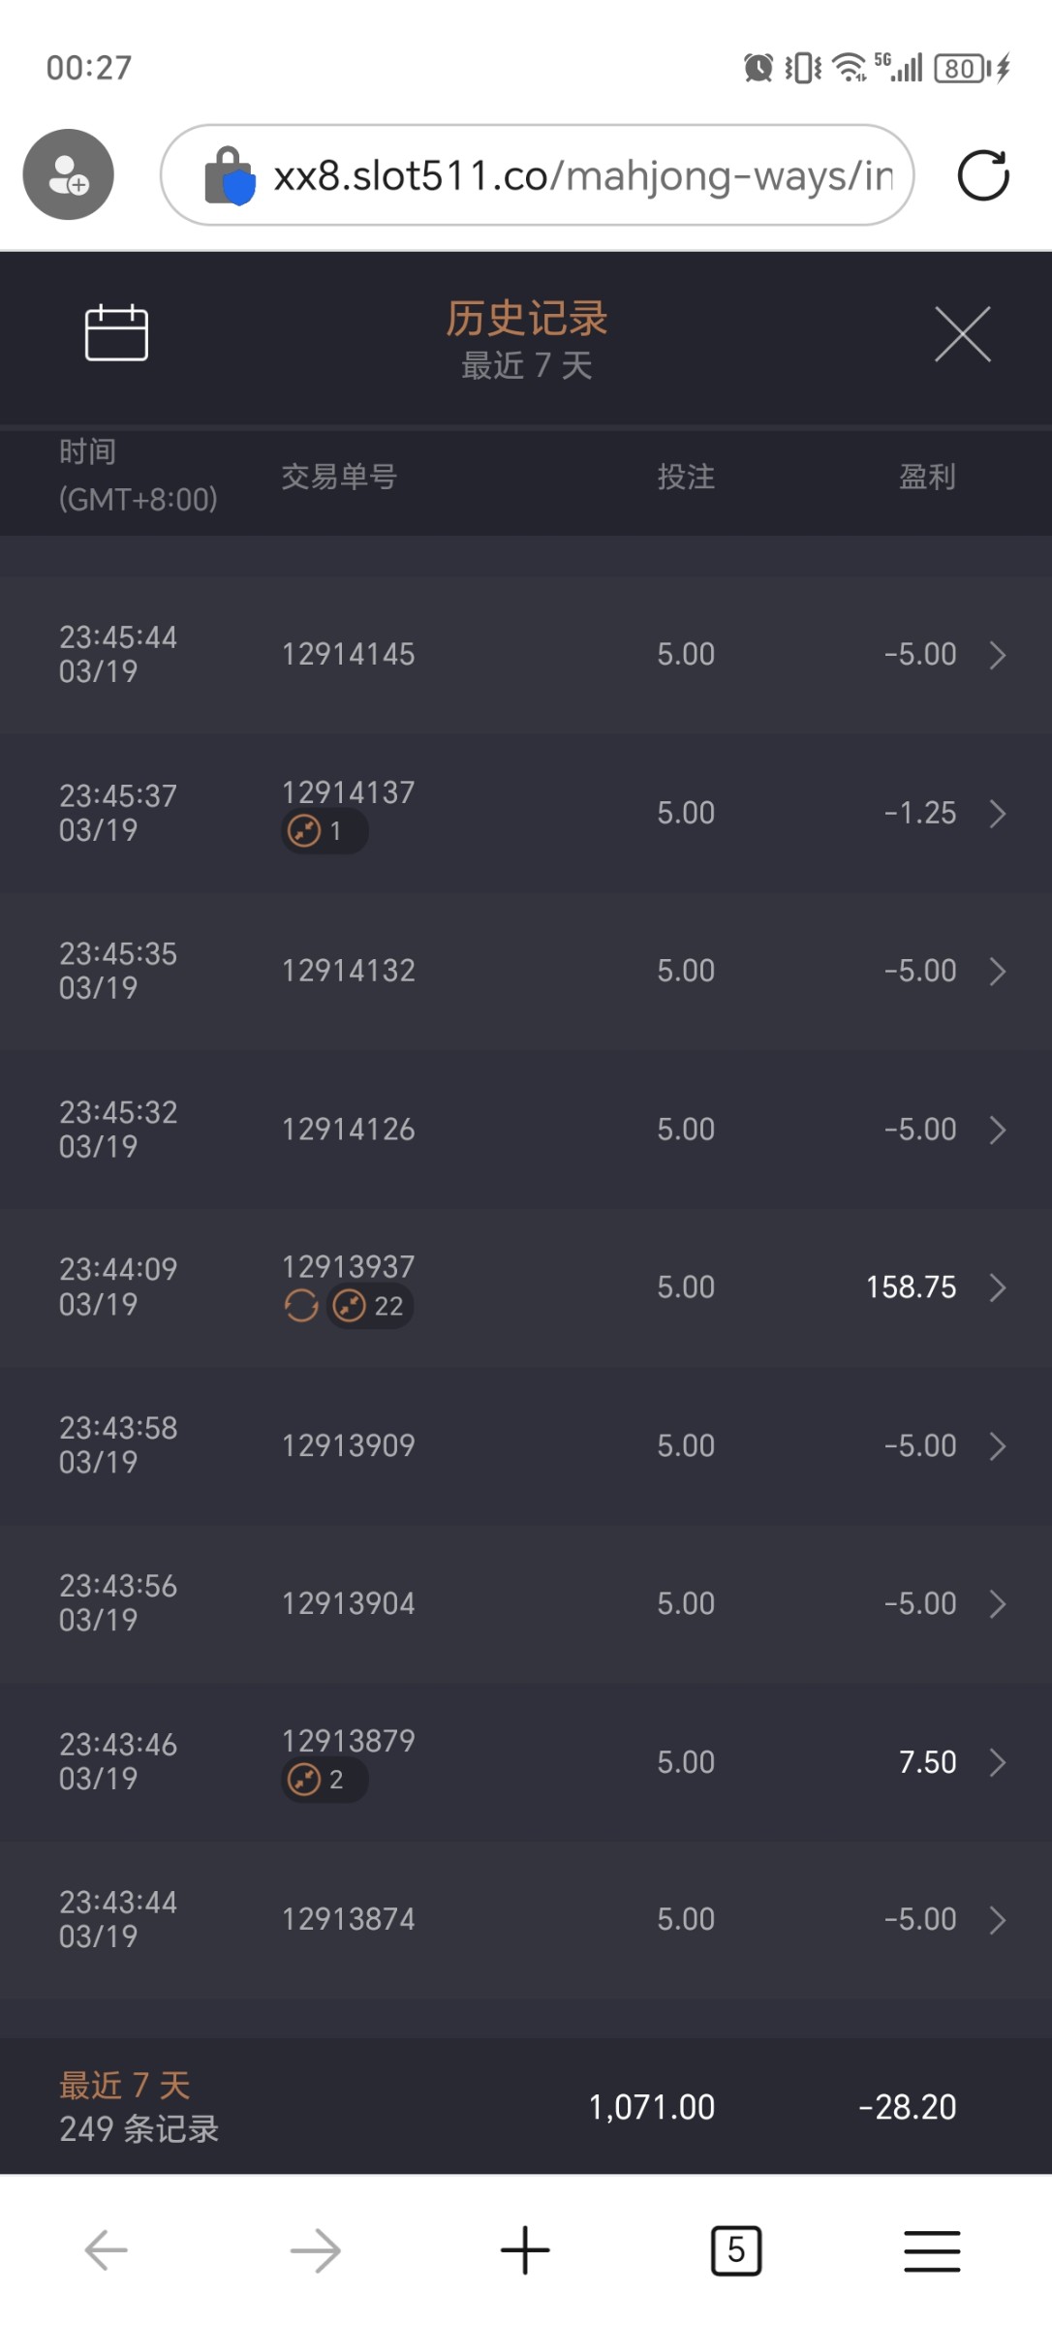
Task: Tap the 249 records summary footer
Action: click(x=139, y=2107)
